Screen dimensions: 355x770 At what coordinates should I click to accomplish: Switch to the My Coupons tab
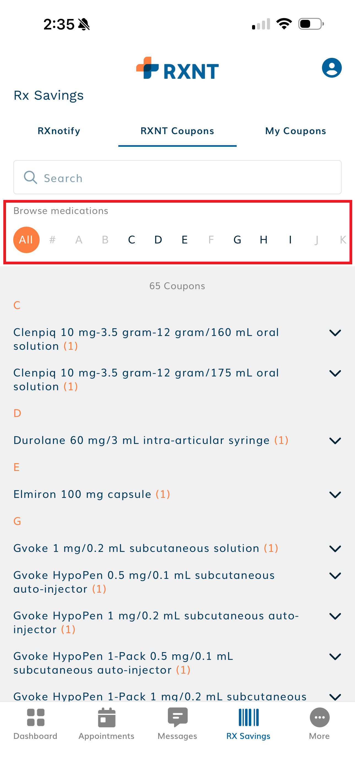[296, 131]
